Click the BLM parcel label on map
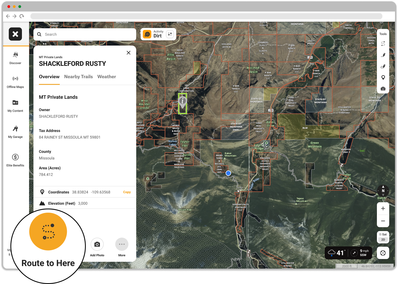The width and height of the screenshot is (398, 284). (x=305, y=128)
